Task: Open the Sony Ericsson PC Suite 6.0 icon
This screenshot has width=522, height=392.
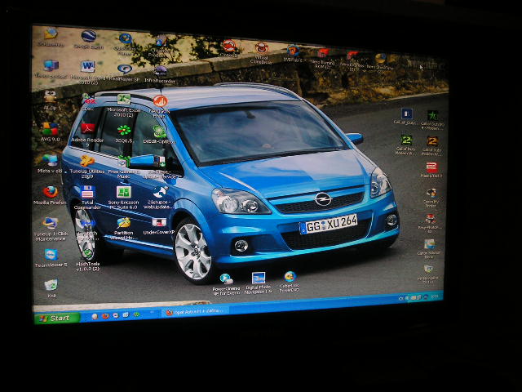Action: [x=124, y=193]
